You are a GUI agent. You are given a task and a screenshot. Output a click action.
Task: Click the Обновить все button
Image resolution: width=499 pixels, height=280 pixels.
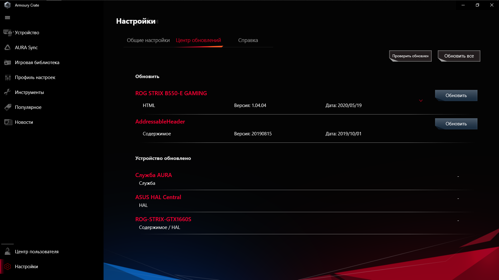pos(459,56)
